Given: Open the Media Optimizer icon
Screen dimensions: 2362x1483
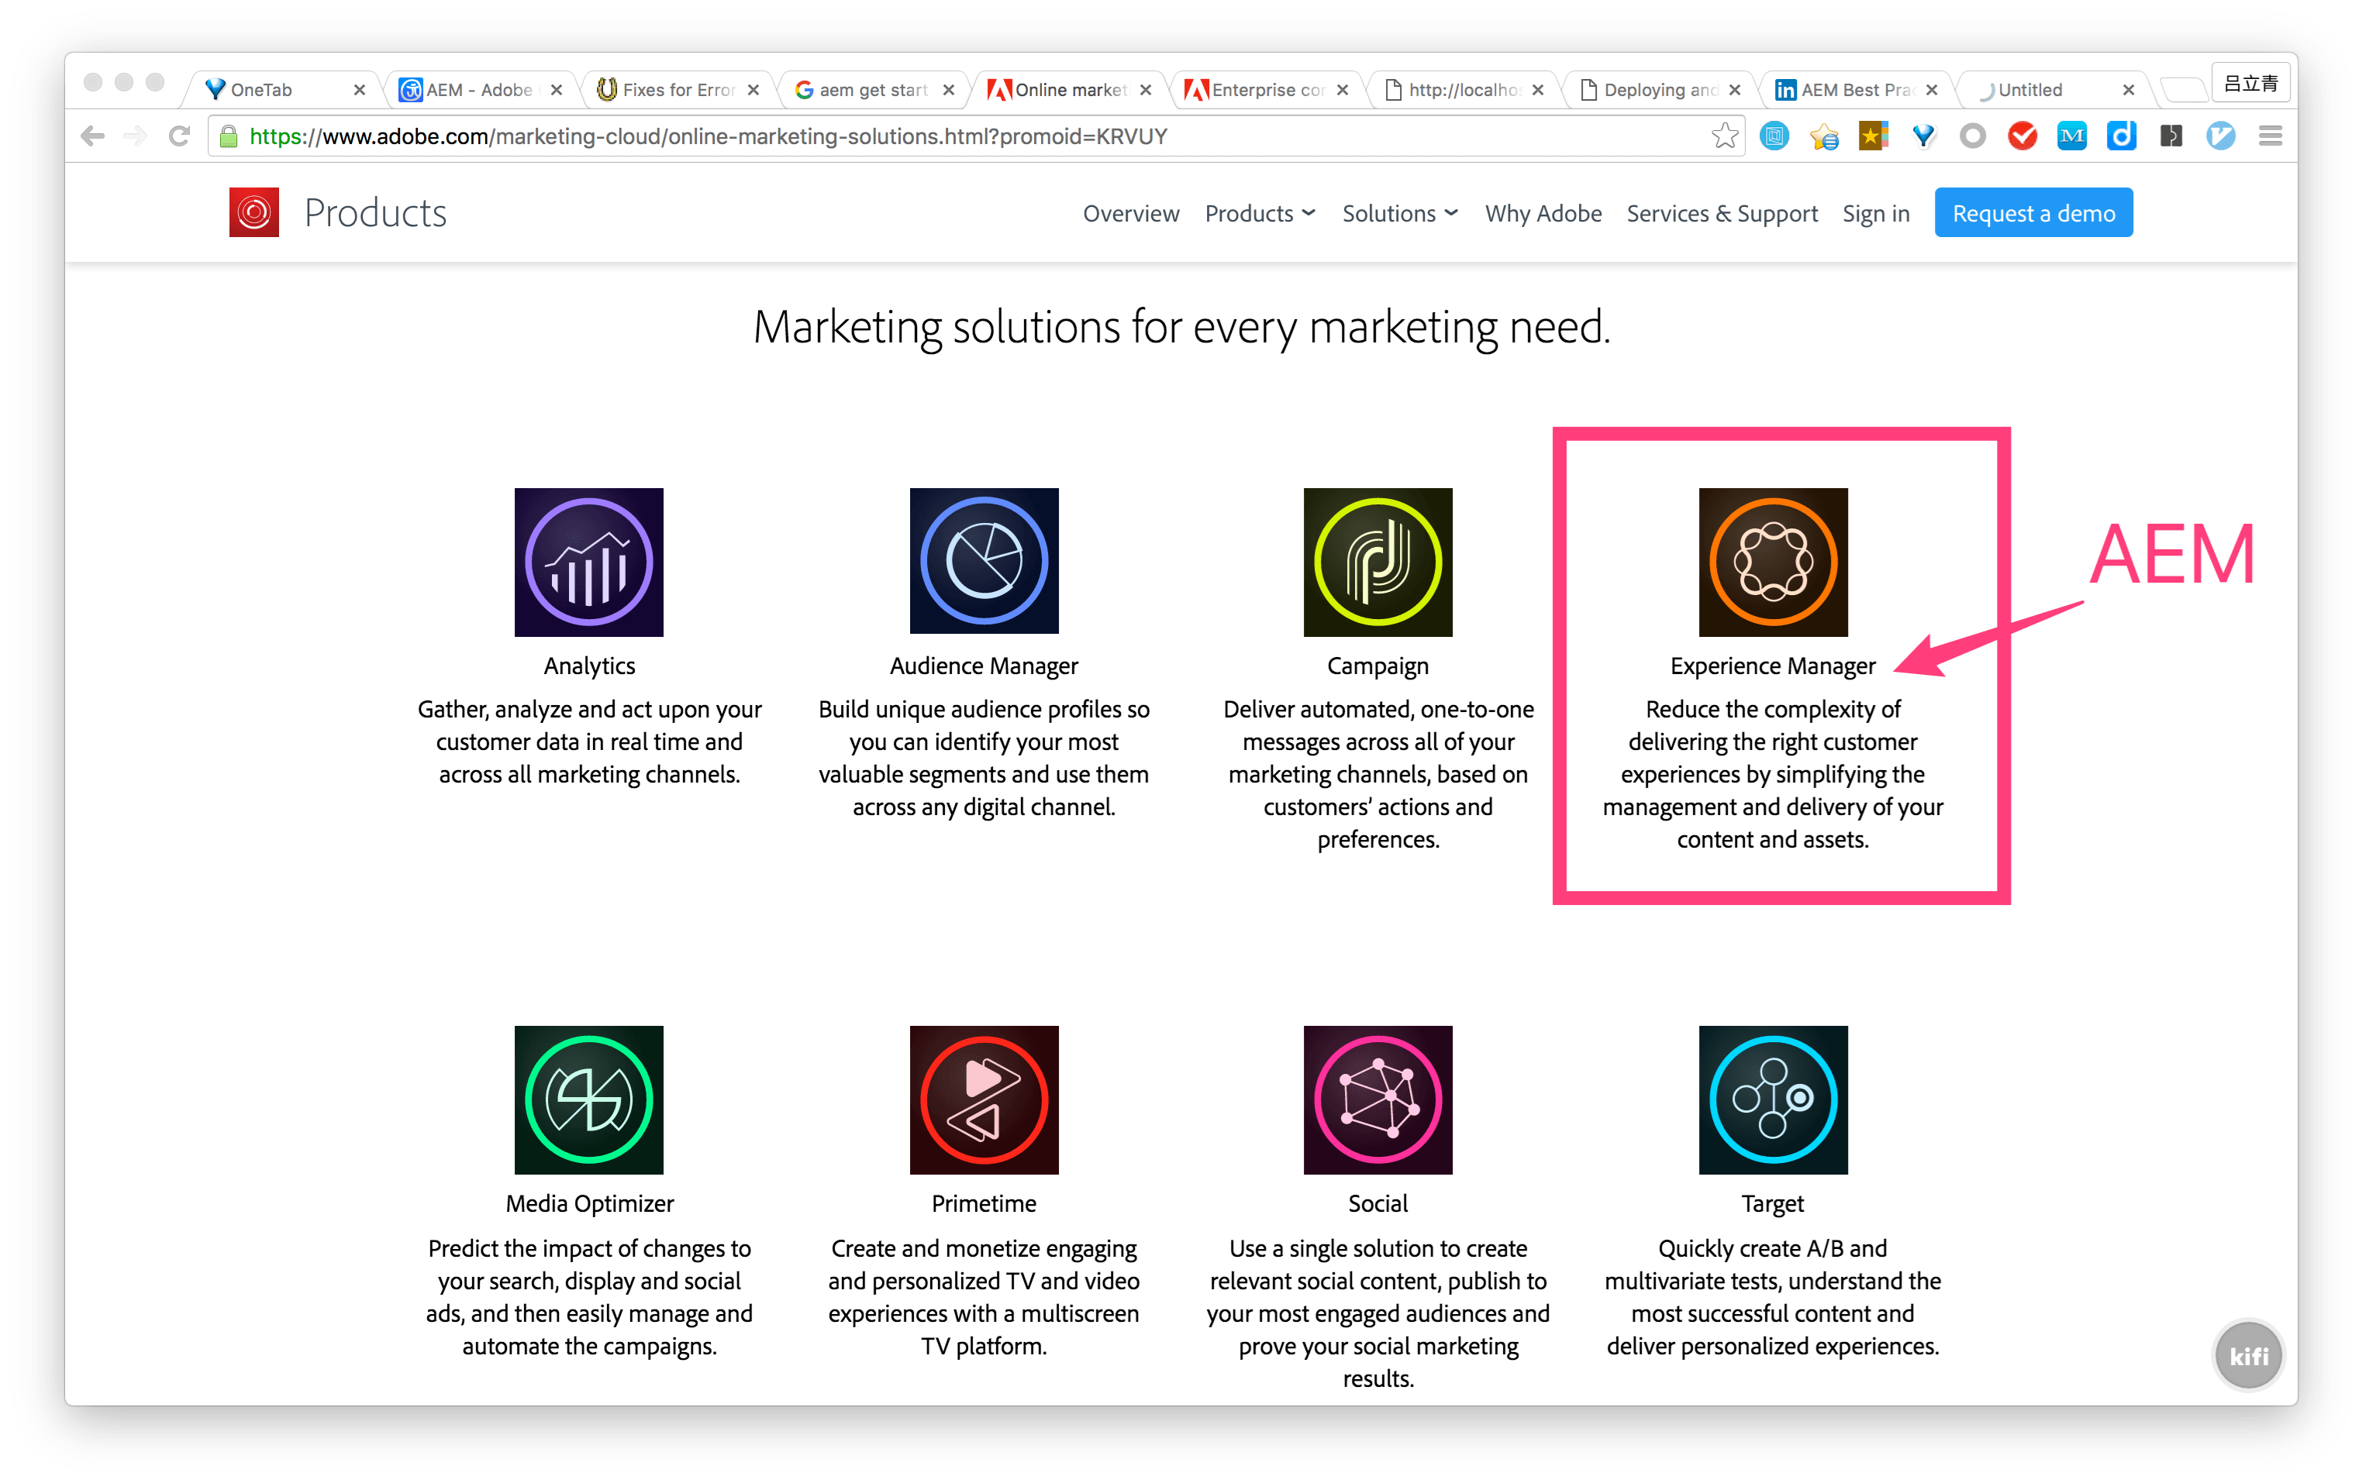Looking at the screenshot, I should (588, 1099).
